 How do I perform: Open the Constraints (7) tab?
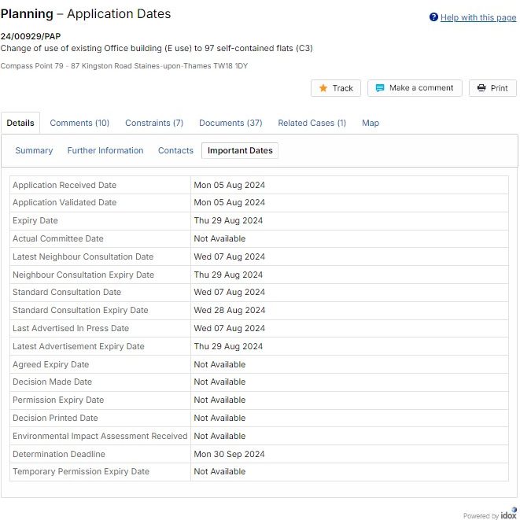(154, 123)
